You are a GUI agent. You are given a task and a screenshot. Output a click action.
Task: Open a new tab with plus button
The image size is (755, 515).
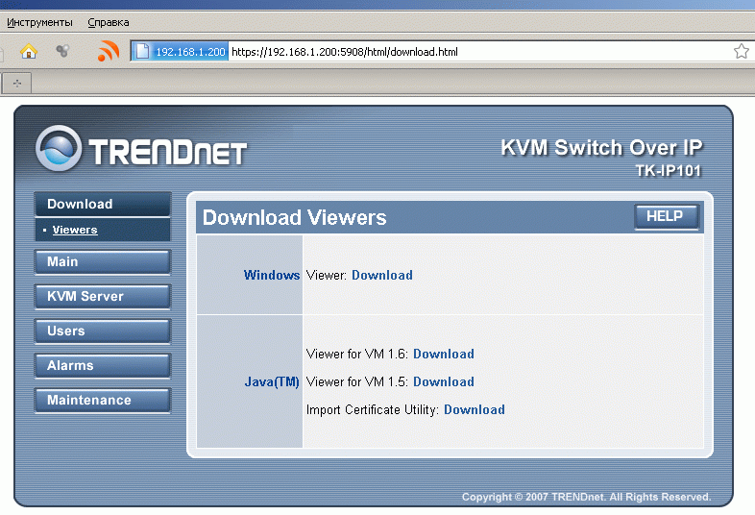(17, 84)
